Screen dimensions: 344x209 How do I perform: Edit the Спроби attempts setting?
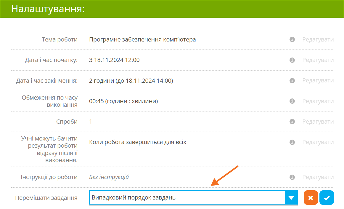(x=318, y=122)
